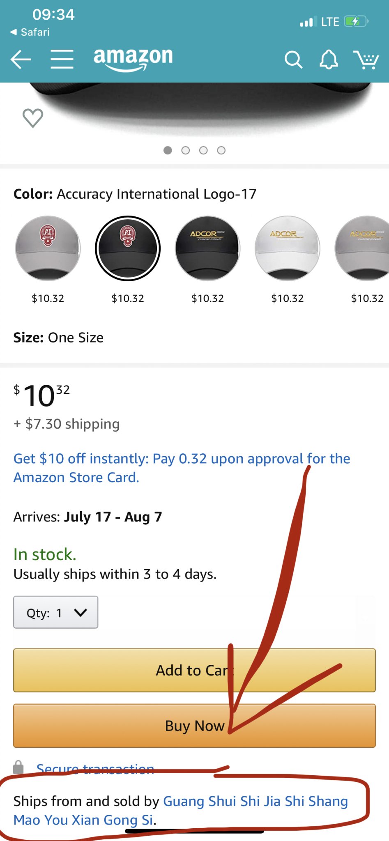Viewport: 389px width, 841px height.
Task: Tap the back arrow icon
Action: [21, 60]
